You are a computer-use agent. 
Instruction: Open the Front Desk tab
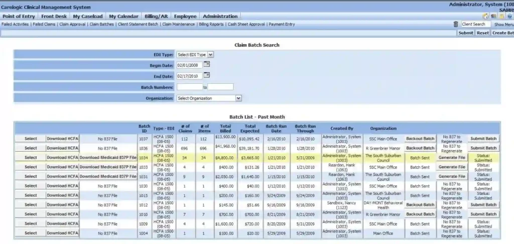(x=54, y=17)
